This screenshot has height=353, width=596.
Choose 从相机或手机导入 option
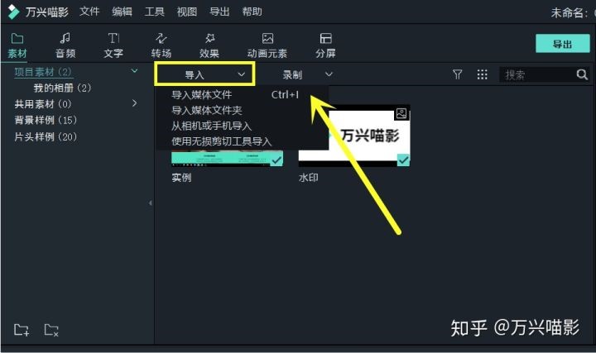(x=212, y=126)
